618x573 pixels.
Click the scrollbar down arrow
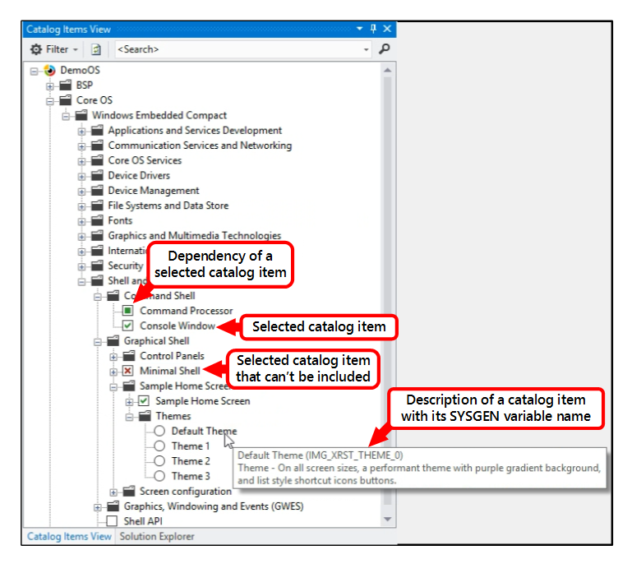[387, 520]
